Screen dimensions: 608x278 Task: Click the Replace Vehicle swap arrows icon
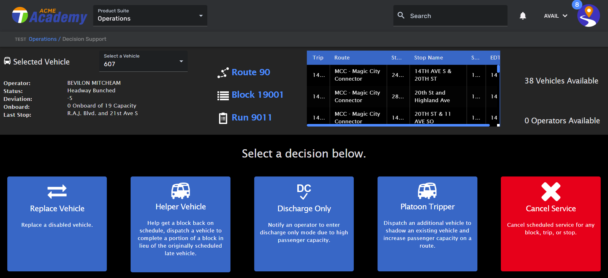point(57,191)
